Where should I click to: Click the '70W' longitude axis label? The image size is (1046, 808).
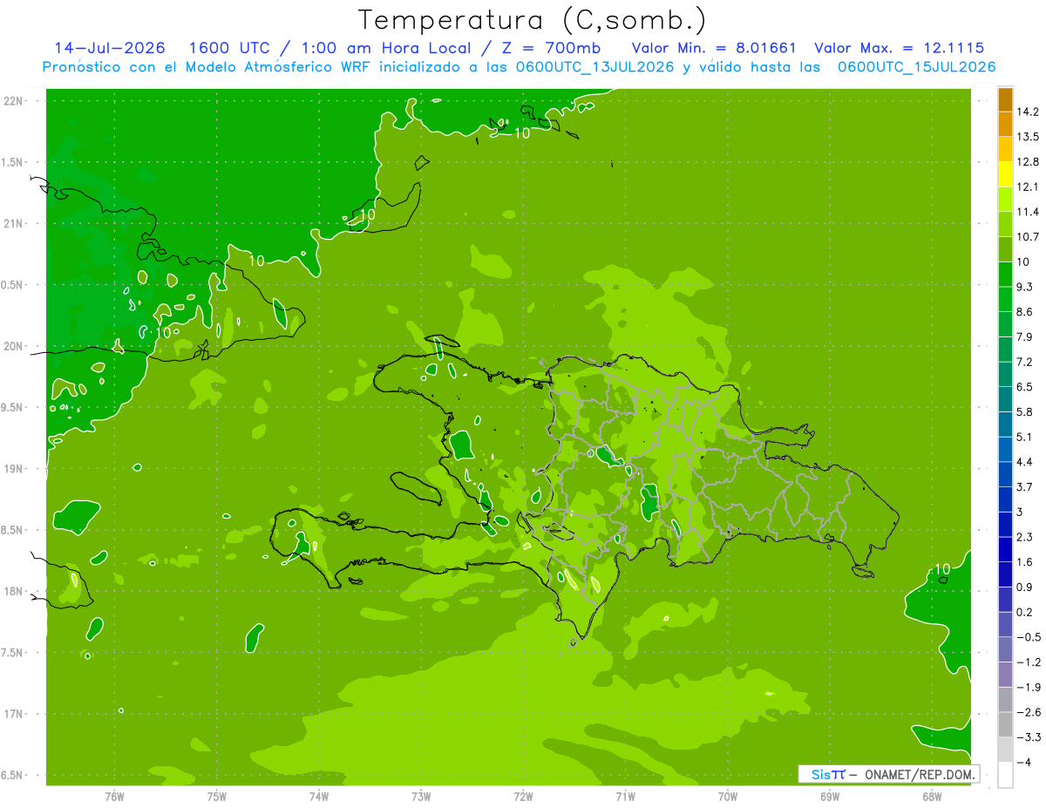pyautogui.click(x=728, y=797)
